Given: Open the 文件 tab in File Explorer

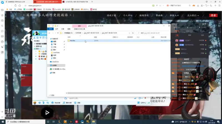Looking at the screenshot, I should point(51,29).
